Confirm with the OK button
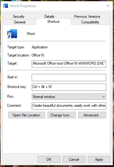This screenshot has height=167, width=114. pyautogui.click(x=49, y=159)
